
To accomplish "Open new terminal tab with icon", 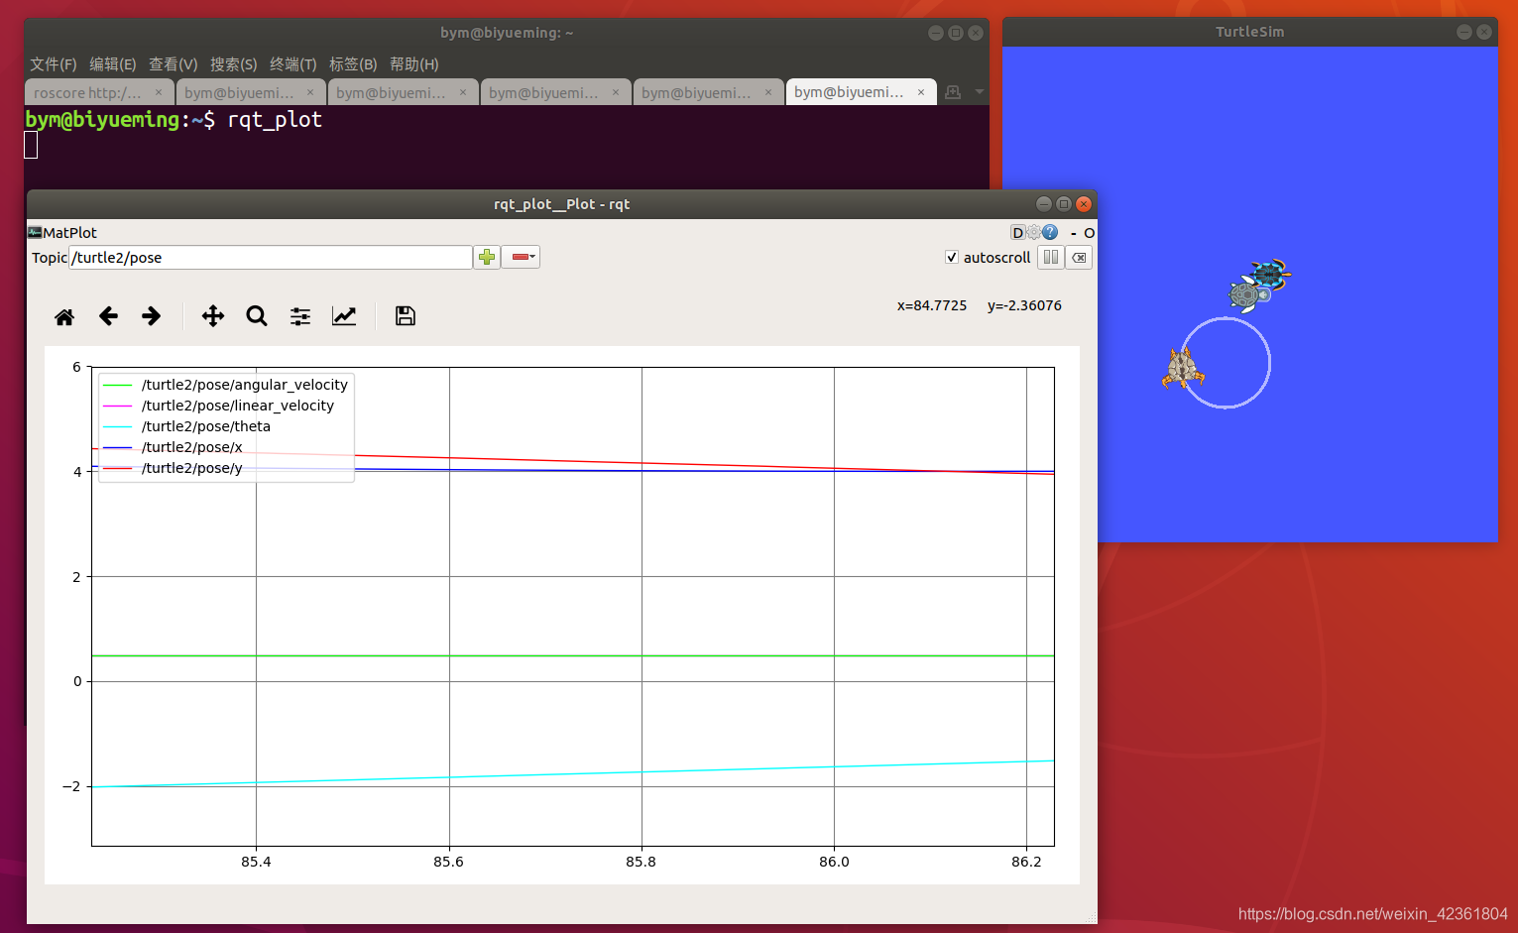I will (953, 92).
